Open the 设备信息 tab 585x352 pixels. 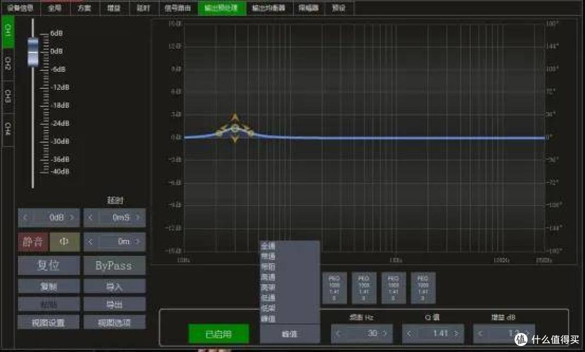coord(21,8)
